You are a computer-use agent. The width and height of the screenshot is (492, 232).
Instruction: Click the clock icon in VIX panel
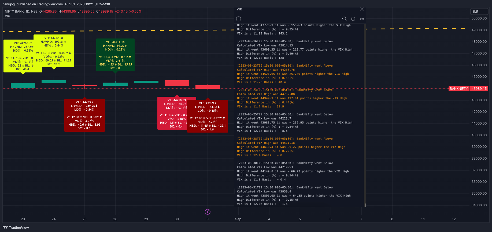pyautogui.click(x=353, y=19)
